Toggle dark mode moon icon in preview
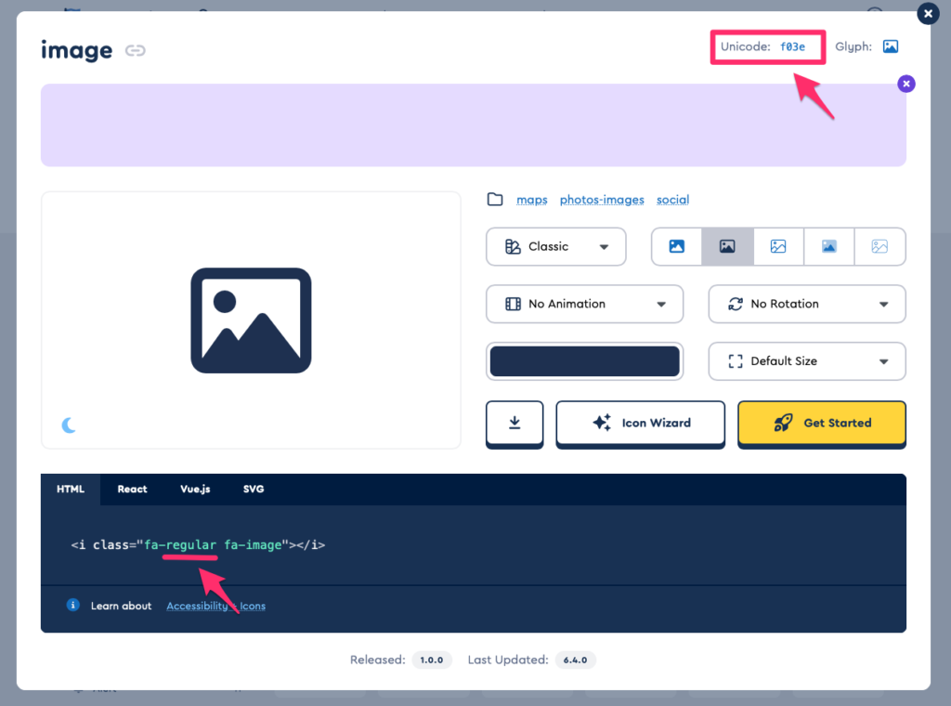This screenshot has height=706, width=951. point(69,425)
